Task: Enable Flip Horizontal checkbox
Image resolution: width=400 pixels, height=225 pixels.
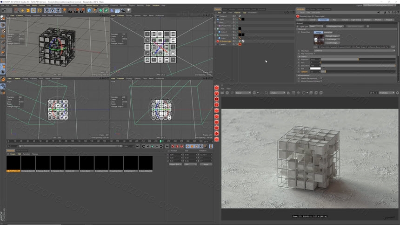Action: 314,54
